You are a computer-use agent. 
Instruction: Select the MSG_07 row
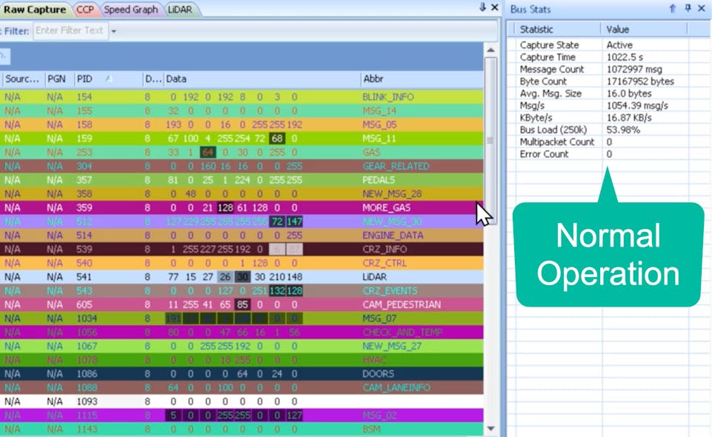[242, 318]
